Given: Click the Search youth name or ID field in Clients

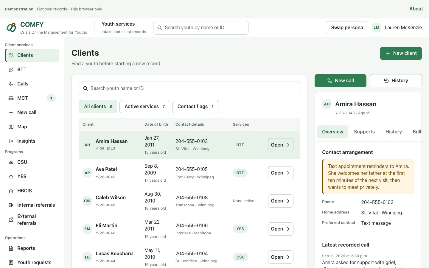Looking at the screenshot, I should click(x=189, y=88).
